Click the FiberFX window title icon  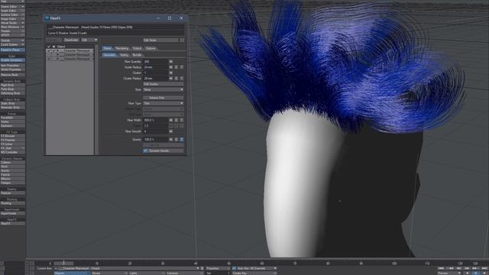(47, 18)
